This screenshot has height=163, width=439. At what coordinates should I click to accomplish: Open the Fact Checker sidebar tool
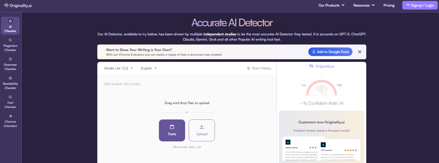tap(10, 102)
